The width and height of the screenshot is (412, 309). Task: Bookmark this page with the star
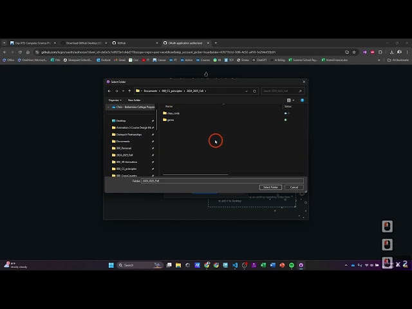coord(354,52)
